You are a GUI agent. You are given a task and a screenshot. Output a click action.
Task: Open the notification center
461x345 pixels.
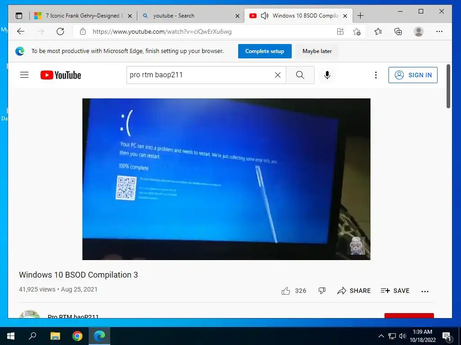447,336
